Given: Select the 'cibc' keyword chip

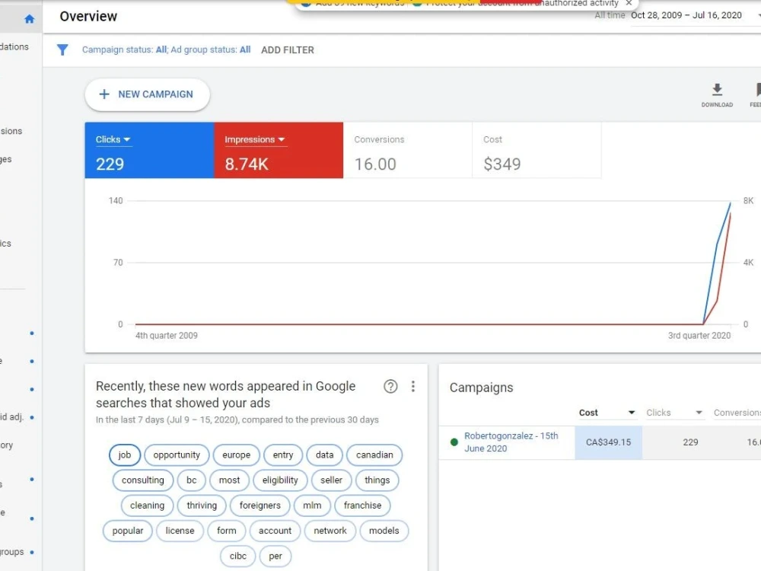Looking at the screenshot, I should pos(237,556).
